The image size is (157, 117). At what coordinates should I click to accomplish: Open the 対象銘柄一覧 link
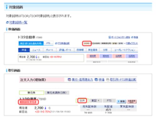coord(19,22)
